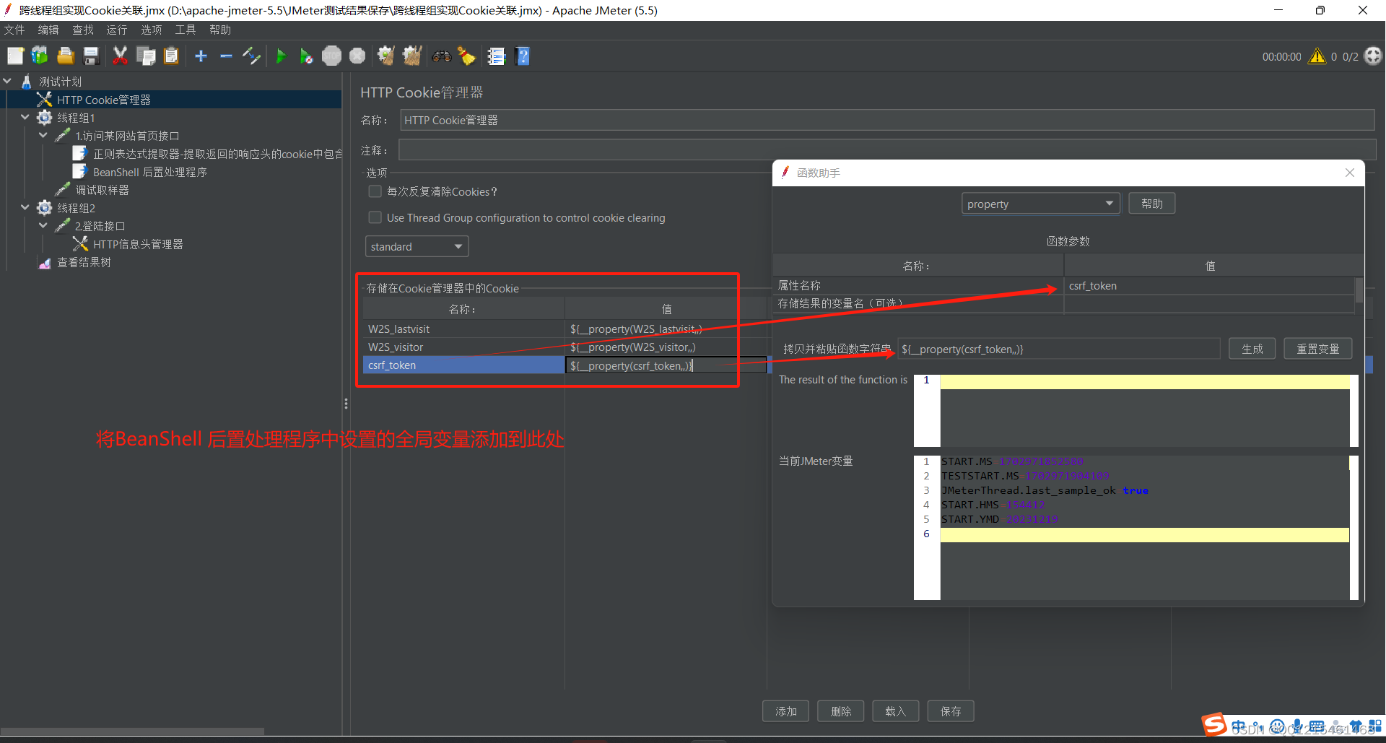The image size is (1386, 743).
Task: Open the standard cookie policy dropdown
Action: pos(417,246)
